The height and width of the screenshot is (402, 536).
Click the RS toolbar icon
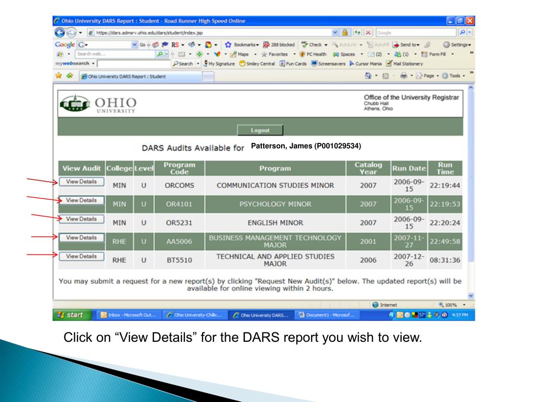pyautogui.click(x=175, y=45)
